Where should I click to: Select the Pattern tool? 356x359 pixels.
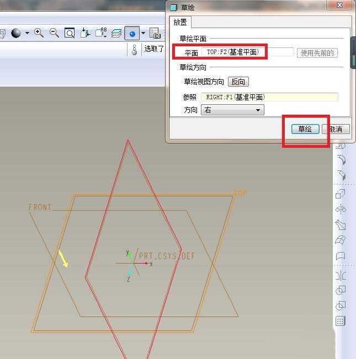point(341,321)
